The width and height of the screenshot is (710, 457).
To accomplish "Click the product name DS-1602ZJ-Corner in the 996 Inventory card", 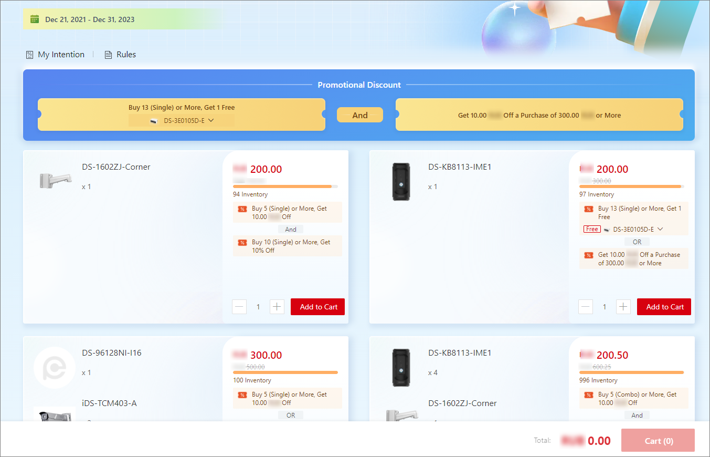I will [462, 403].
